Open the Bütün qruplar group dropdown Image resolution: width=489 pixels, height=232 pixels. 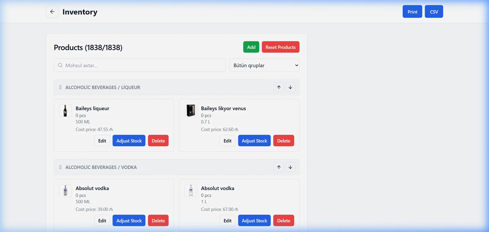pyautogui.click(x=264, y=65)
